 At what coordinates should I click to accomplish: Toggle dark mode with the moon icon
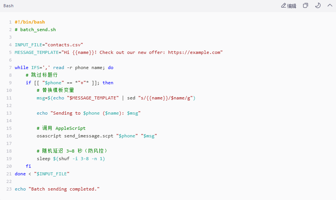[x=318, y=6]
